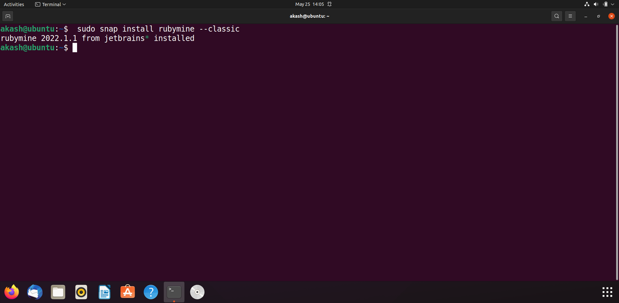The image size is (619, 303).
Task: Open the clock and calendar at May 25 14:05
Action: (309, 4)
